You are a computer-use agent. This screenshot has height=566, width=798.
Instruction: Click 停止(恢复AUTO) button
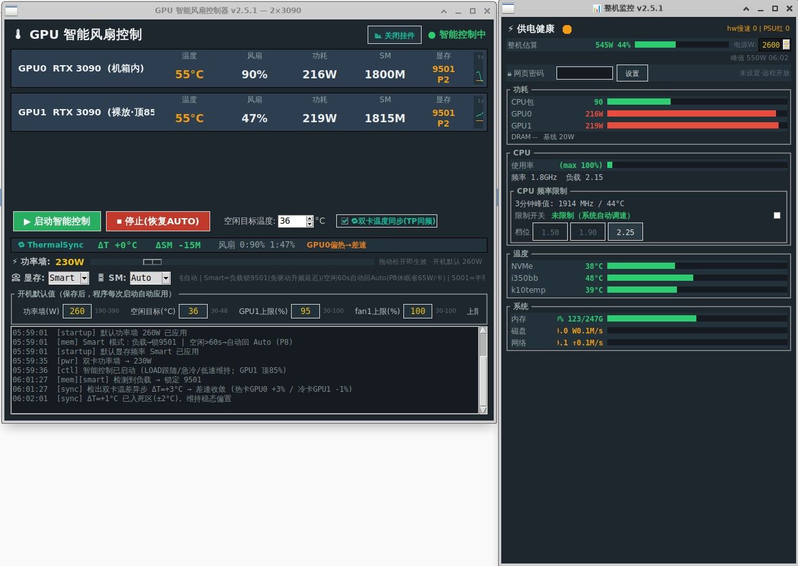(157, 221)
